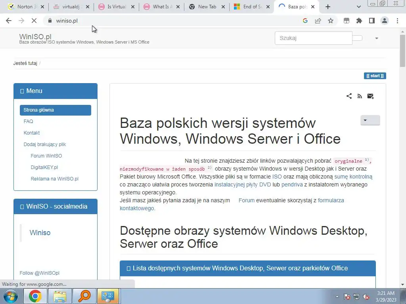Open the Chrome profile avatar
This screenshot has height=304, width=406.
pos(385,21)
